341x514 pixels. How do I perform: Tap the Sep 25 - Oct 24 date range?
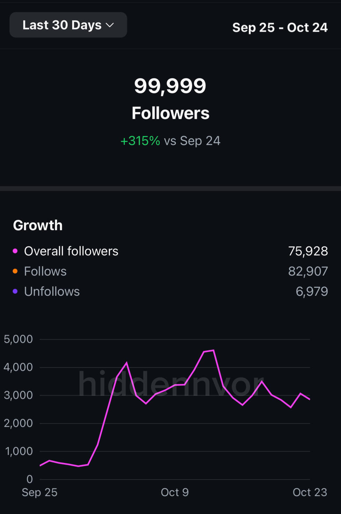coord(280,28)
